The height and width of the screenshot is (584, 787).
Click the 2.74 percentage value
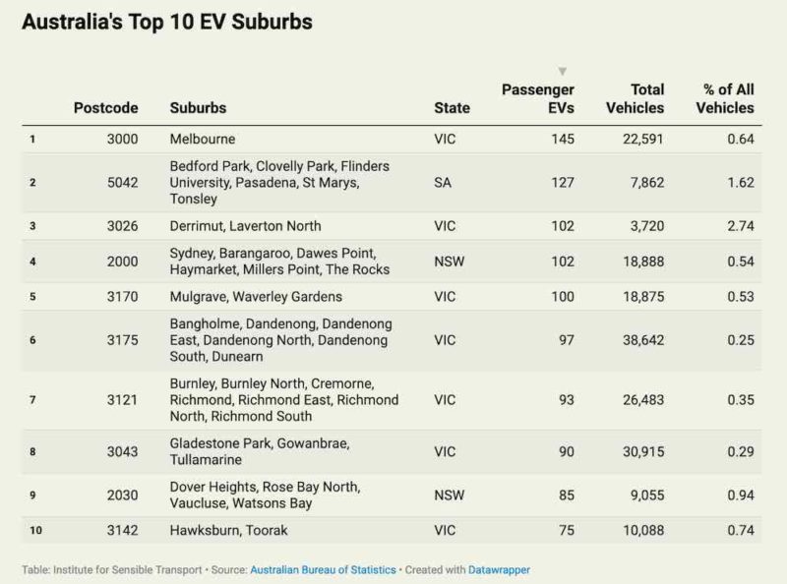pos(738,226)
